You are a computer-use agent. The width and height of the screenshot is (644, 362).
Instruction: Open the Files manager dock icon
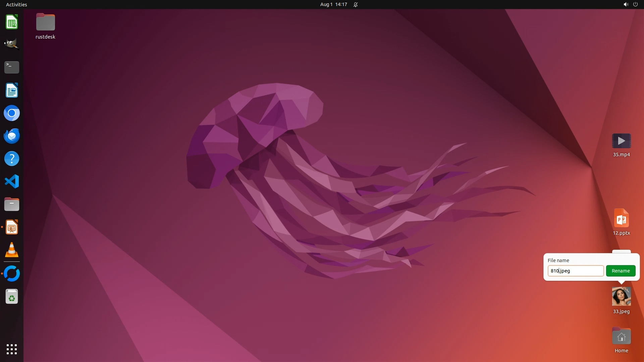12,204
